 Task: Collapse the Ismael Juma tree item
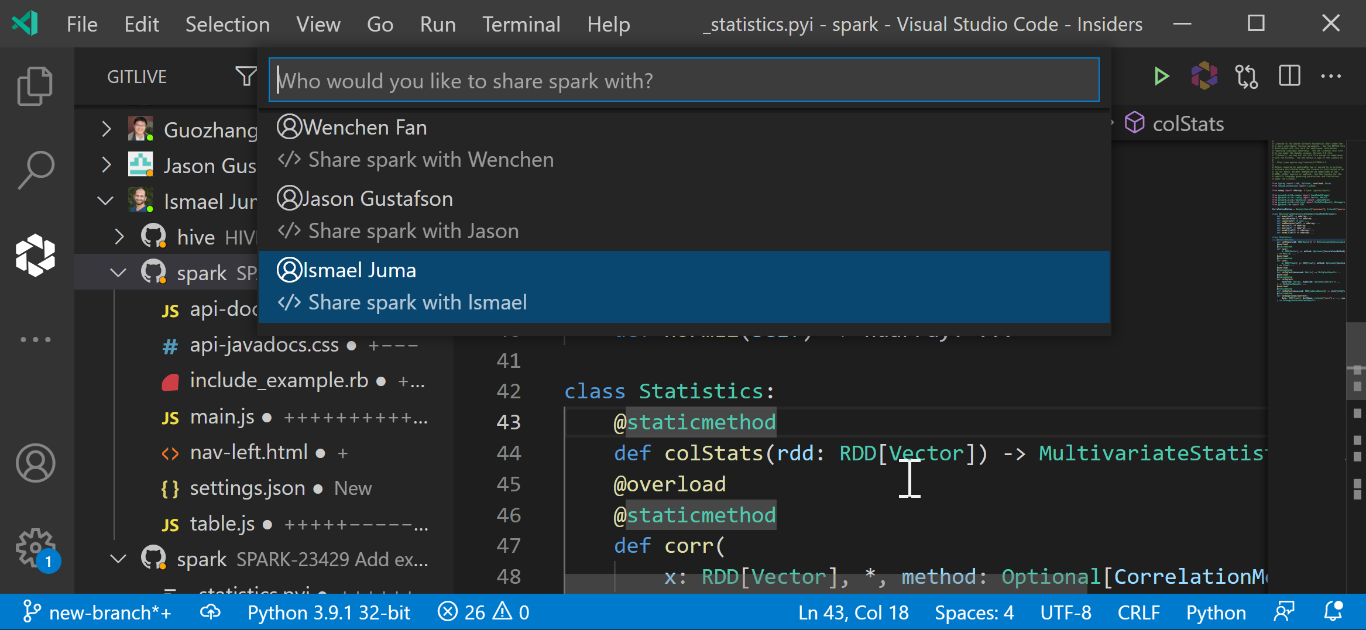point(106,201)
